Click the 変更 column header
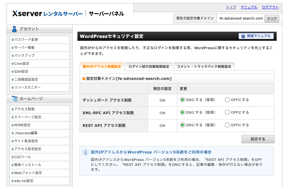Image resolution: width=290 pixels, height=187 pixels. coord(183,89)
